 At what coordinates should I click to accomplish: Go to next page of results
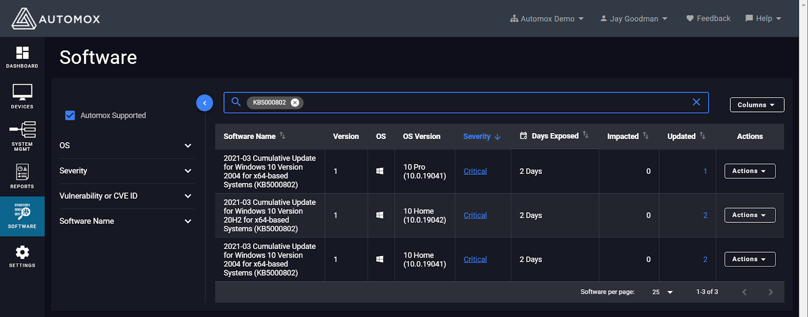pyautogui.click(x=771, y=292)
